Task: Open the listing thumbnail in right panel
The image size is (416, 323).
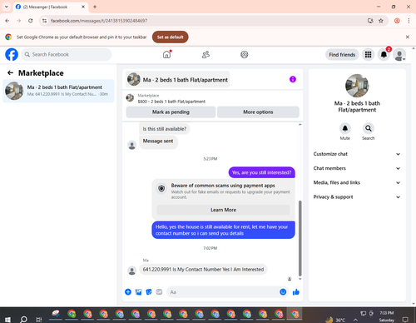Action: click(357, 86)
